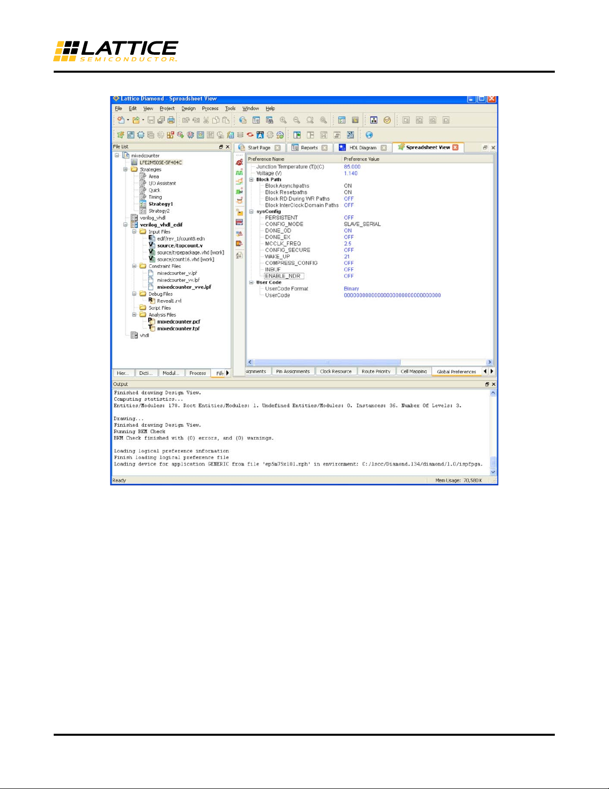
Task: Click the hierarchy diagram toolbar icon
Action: click(x=374, y=120)
